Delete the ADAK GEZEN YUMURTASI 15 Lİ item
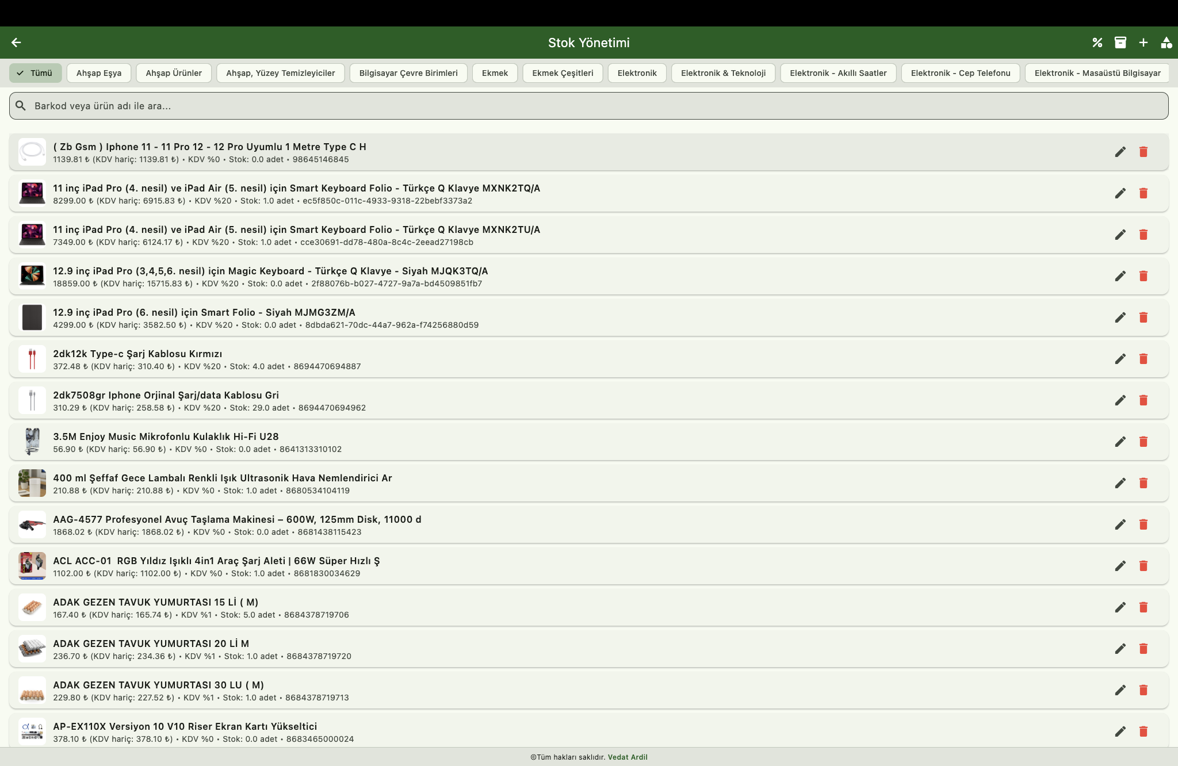Screen dimensions: 1178x766 (1143, 607)
